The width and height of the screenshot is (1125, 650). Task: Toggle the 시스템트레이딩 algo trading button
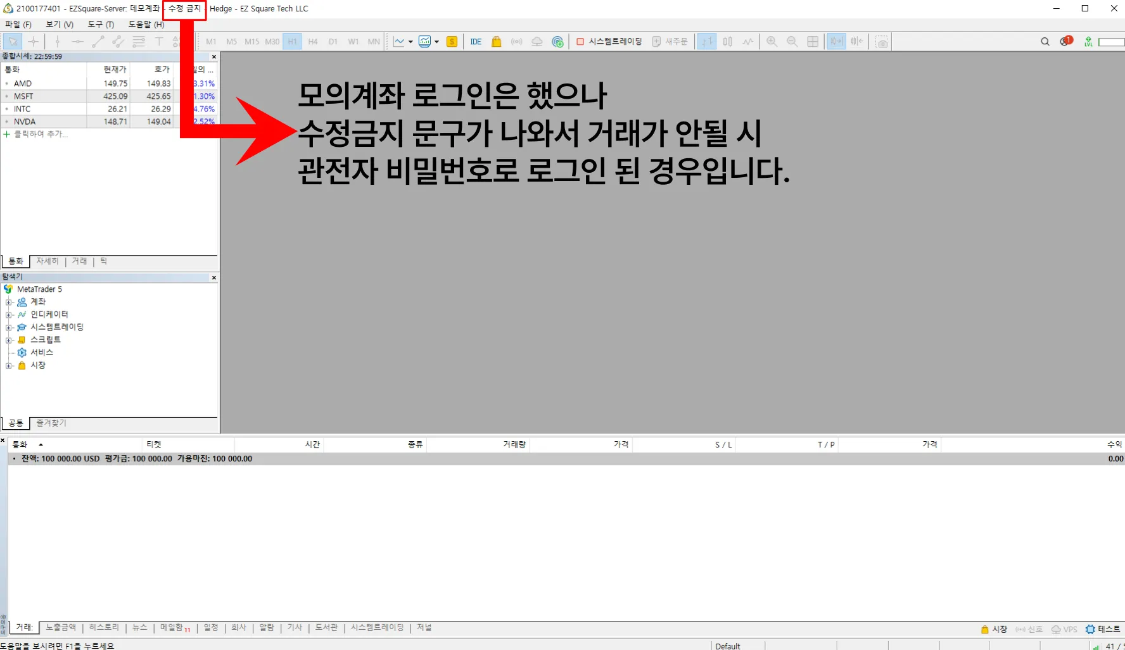pos(609,42)
